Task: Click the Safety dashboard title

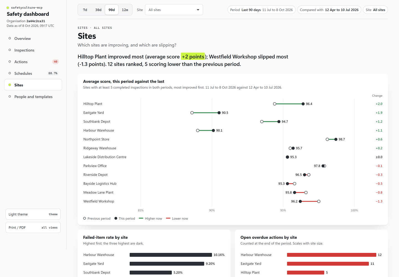Action: (x=28, y=14)
